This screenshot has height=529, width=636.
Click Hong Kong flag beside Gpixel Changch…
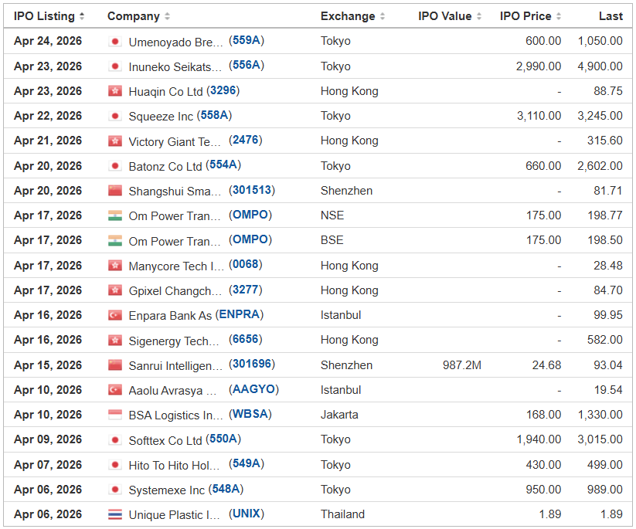coord(115,290)
